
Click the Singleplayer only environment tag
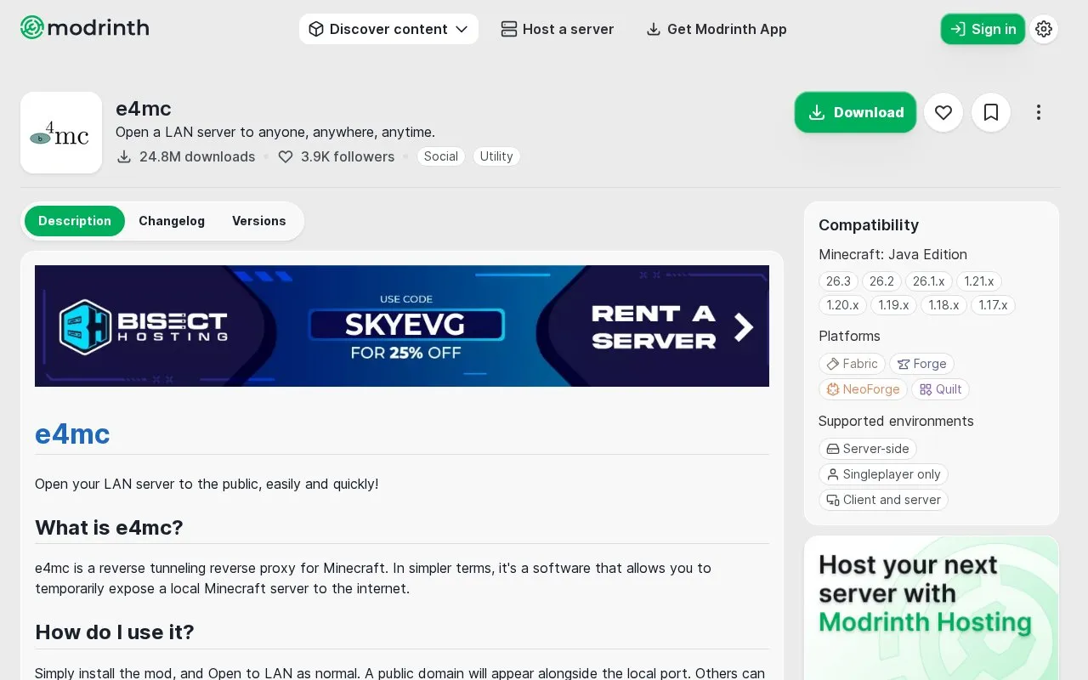pyautogui.click(x=883, y=474)
